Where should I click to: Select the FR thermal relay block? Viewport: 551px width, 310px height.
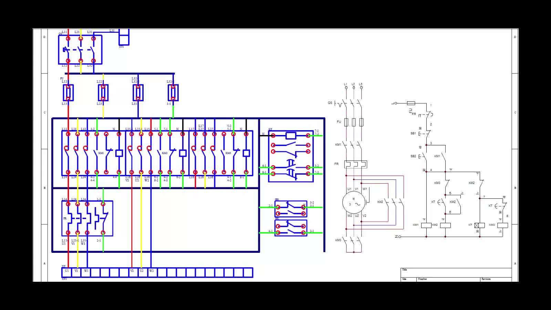tap(87, 218)
